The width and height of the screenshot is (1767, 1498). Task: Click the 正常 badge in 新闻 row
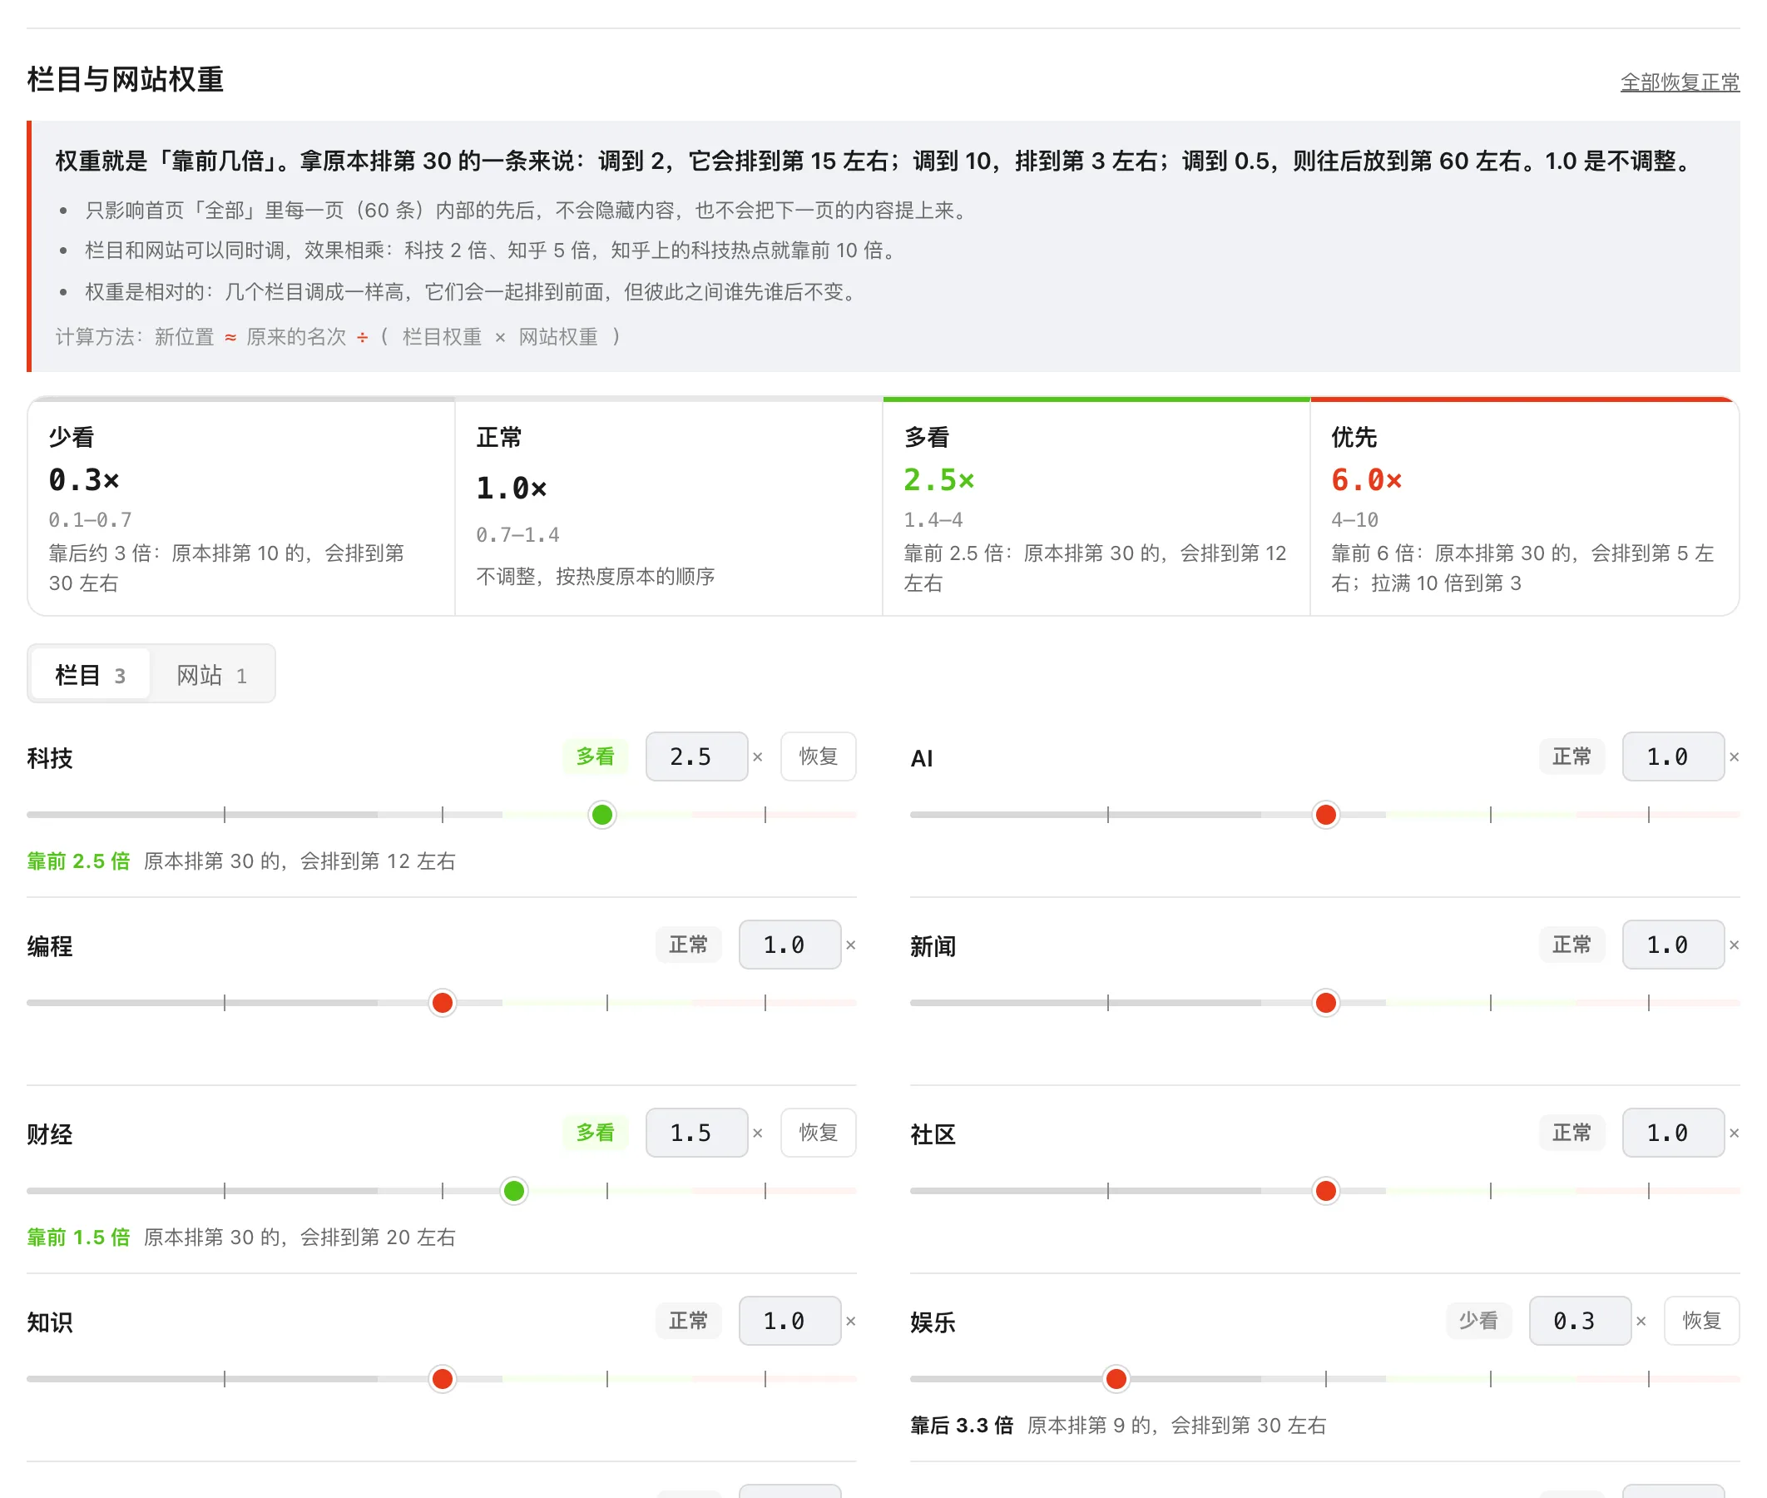tap(1571, 945)
